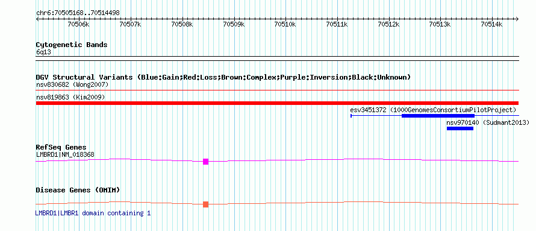
Task: Select the esv3451372 thick blue gain segment
Action: (438, 116)
